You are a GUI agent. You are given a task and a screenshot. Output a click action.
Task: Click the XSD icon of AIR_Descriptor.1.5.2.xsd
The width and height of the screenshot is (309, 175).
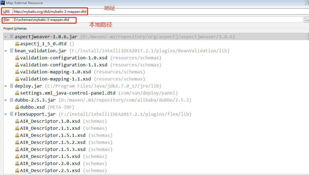pos(17,142)
